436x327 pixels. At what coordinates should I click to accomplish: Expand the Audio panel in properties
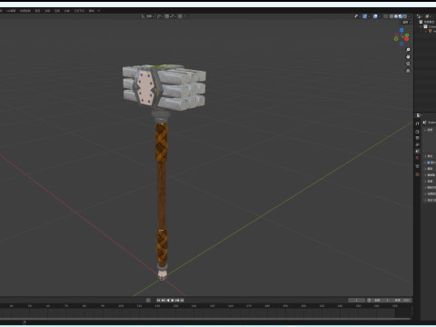coord(425,181)
